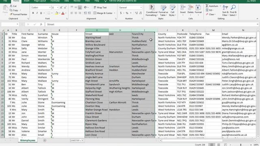Collapse the ribbon with the chevron
The height and width of the screenshot is (146, 260).
coord(257,19)
